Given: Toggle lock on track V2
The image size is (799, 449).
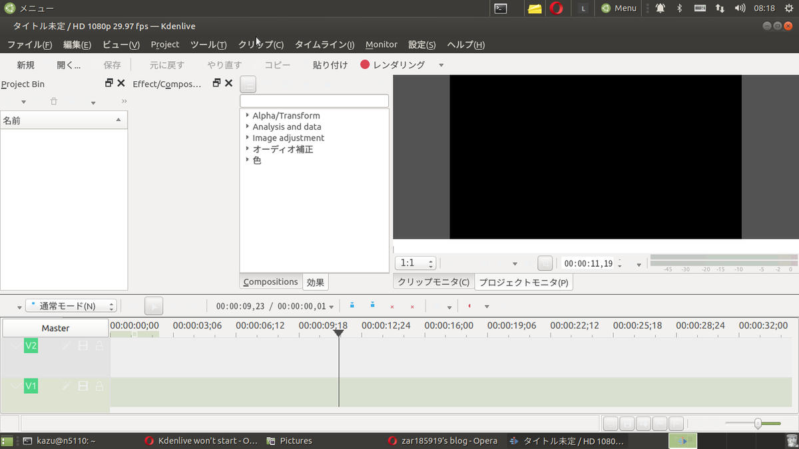Looking at the screenshot, I should 99,346.
